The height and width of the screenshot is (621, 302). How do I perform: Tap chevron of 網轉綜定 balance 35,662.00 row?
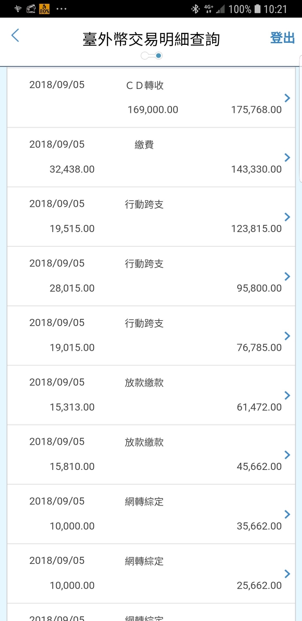pyautogui.click(x=287, y=514)
